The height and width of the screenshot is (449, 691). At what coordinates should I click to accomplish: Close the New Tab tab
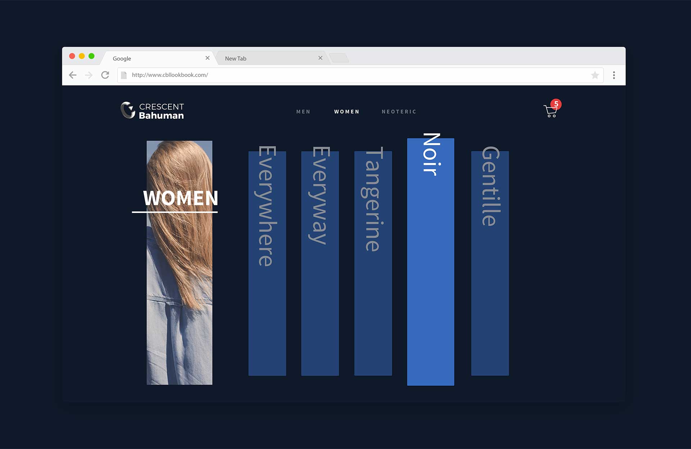point(320,58)
